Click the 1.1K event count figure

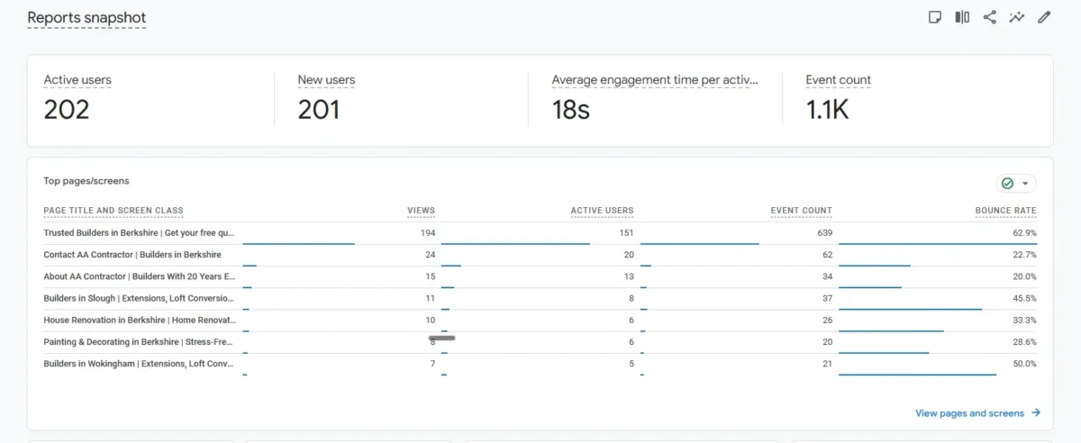coord(828,110)
